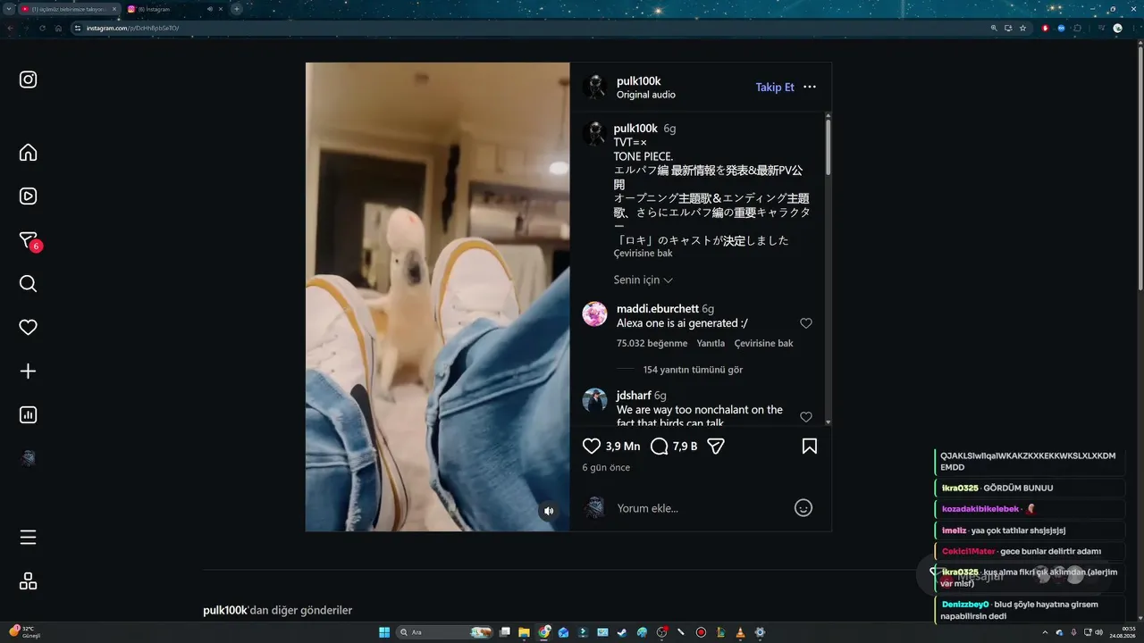This screenshot has height=643, width=1144.
Task: Open the dashboard chart icon in sidebar
Action: (x=29, y=415)
